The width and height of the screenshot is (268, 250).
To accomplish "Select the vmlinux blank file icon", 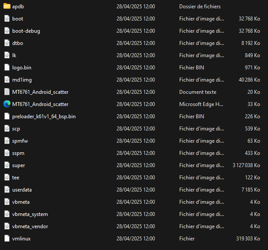I will pos(7,238).
